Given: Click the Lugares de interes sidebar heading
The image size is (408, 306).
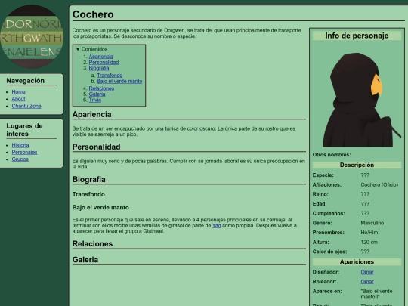Looking at the screenshot, I should [24, 130].
